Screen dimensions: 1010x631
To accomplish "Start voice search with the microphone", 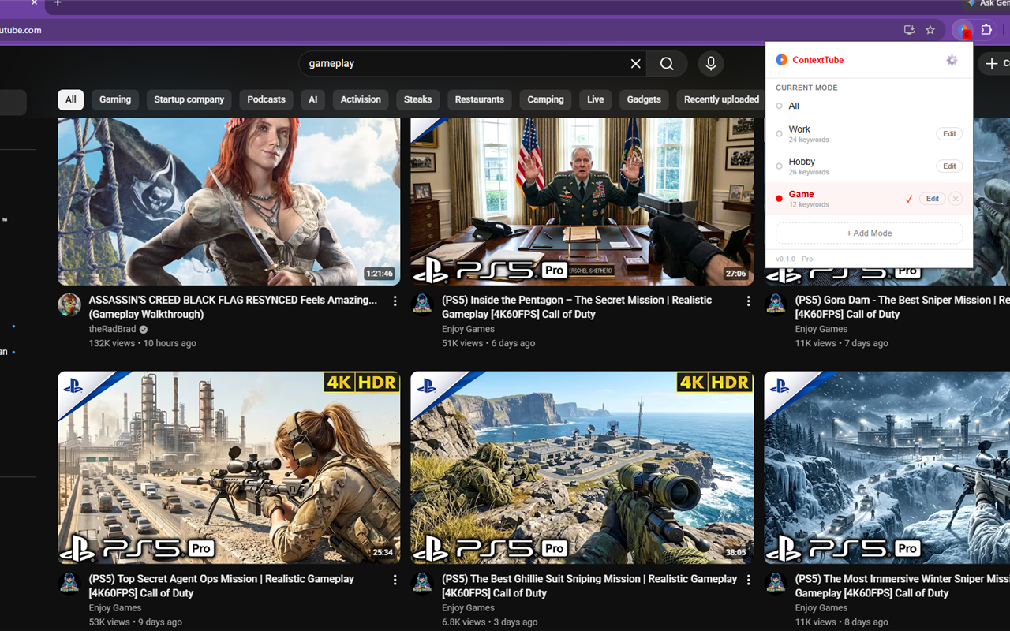I will tap(711, 64).
